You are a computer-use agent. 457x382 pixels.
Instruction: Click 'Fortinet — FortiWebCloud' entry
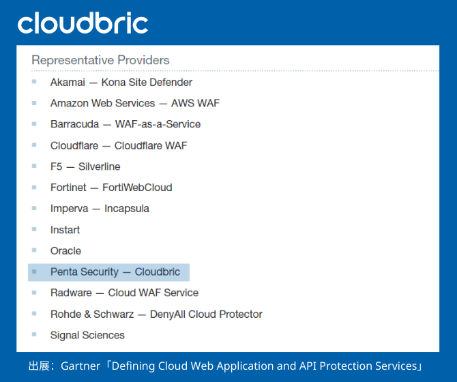[111, 188]
